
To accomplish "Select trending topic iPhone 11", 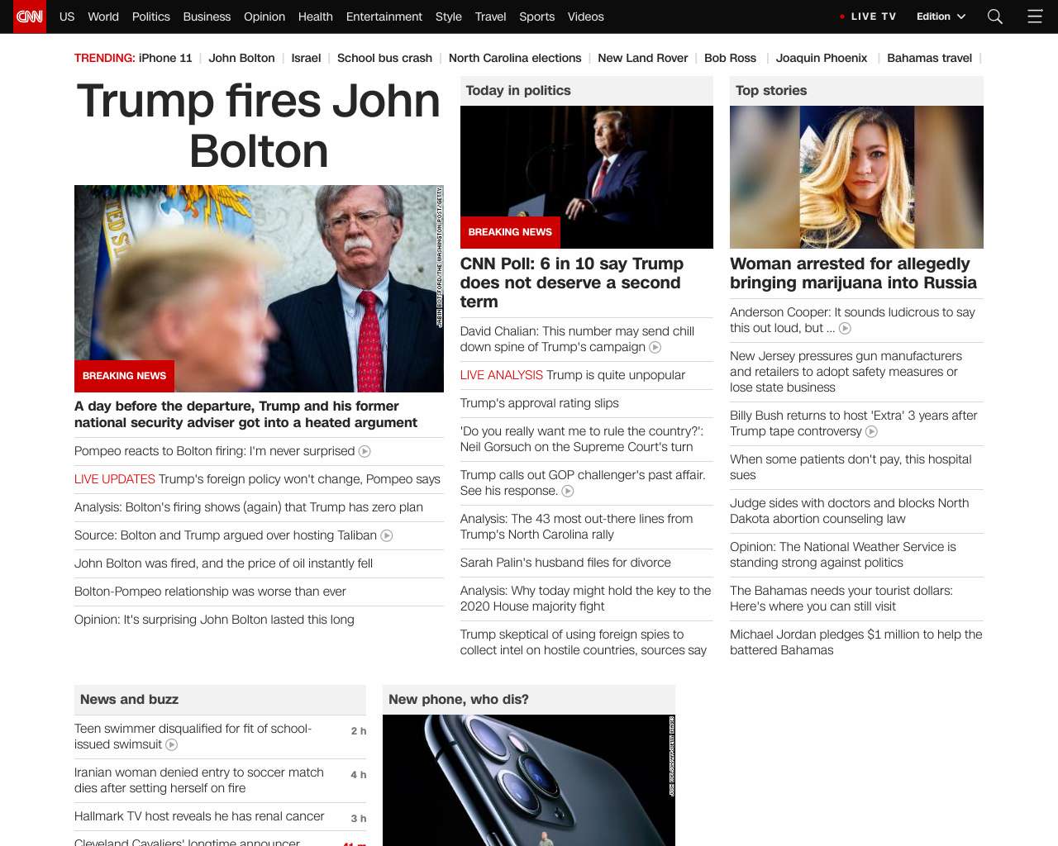I will [165, 58].
